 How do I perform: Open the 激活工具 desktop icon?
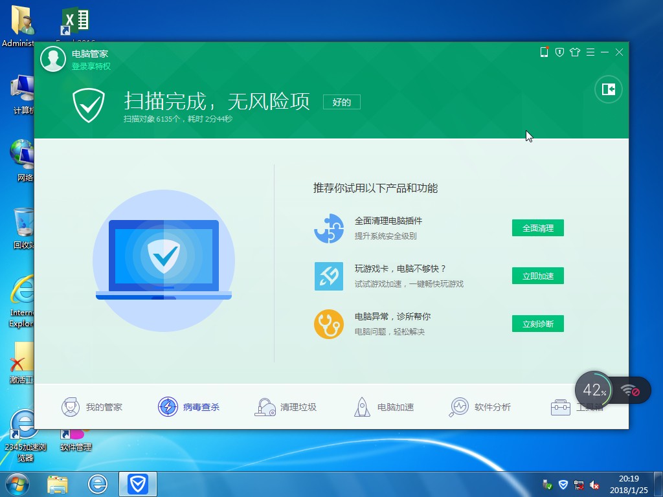pos(21,362)
